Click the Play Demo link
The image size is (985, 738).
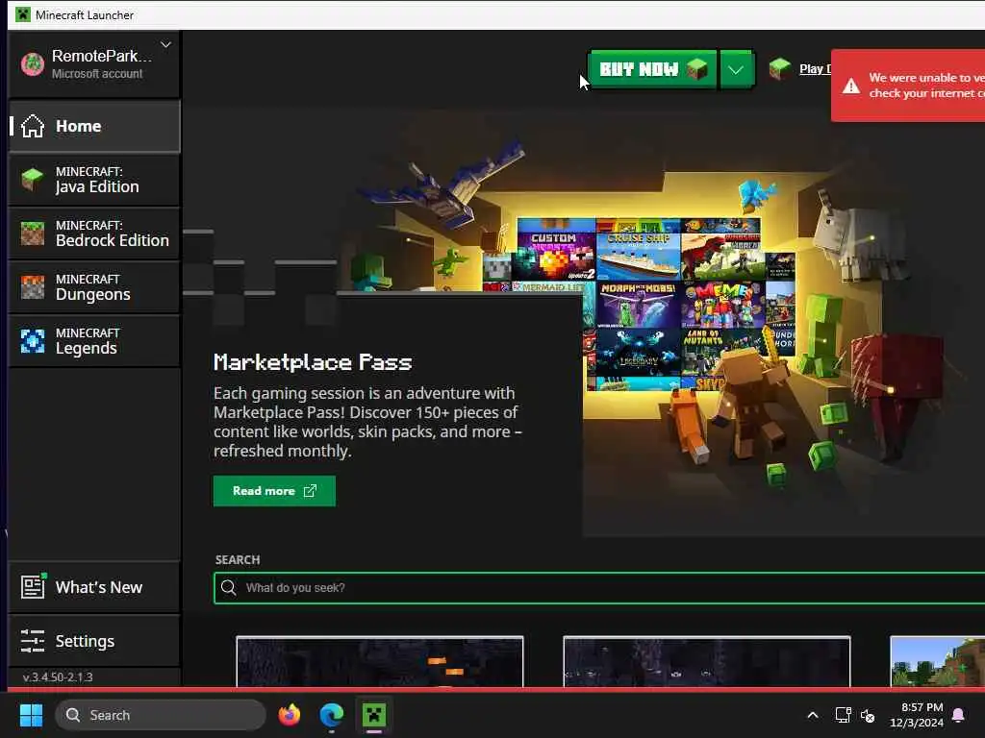[x=815, y=69]
